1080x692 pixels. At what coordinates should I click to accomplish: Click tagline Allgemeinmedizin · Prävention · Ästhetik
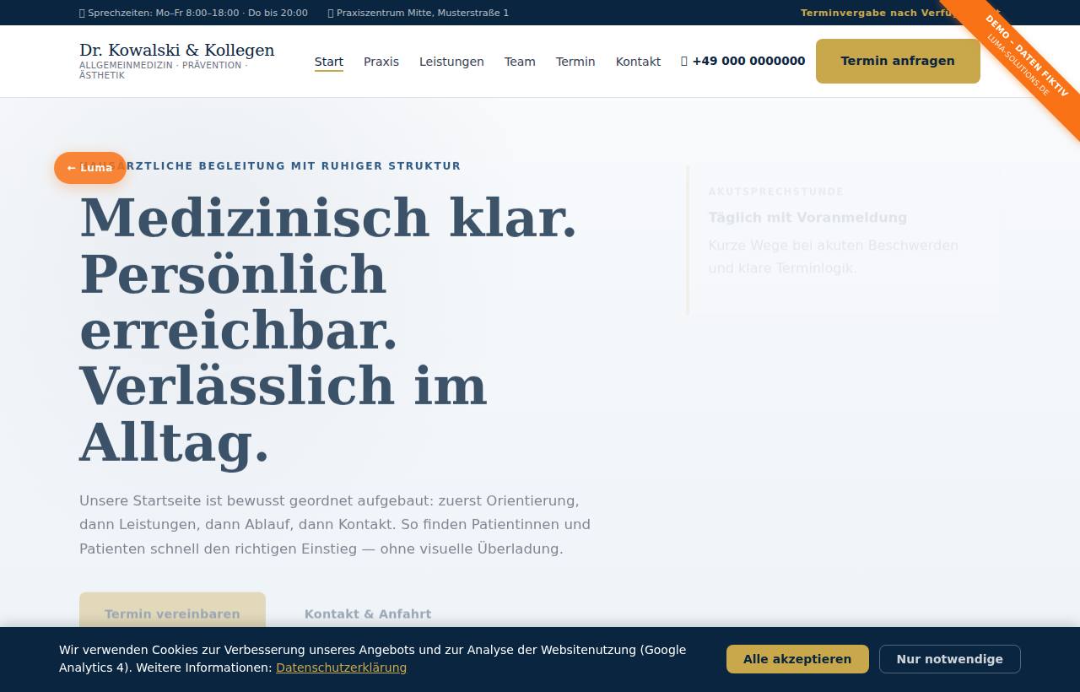click(x=164, y=70)
